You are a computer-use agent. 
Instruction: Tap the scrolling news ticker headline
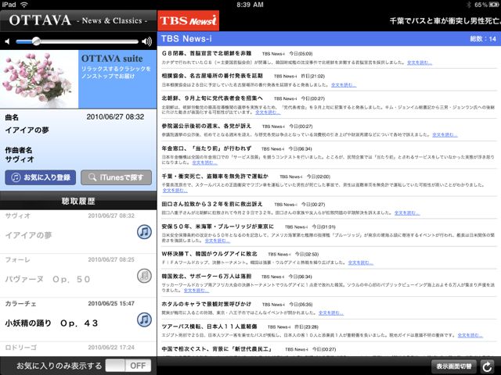click(x=445, y=21)
